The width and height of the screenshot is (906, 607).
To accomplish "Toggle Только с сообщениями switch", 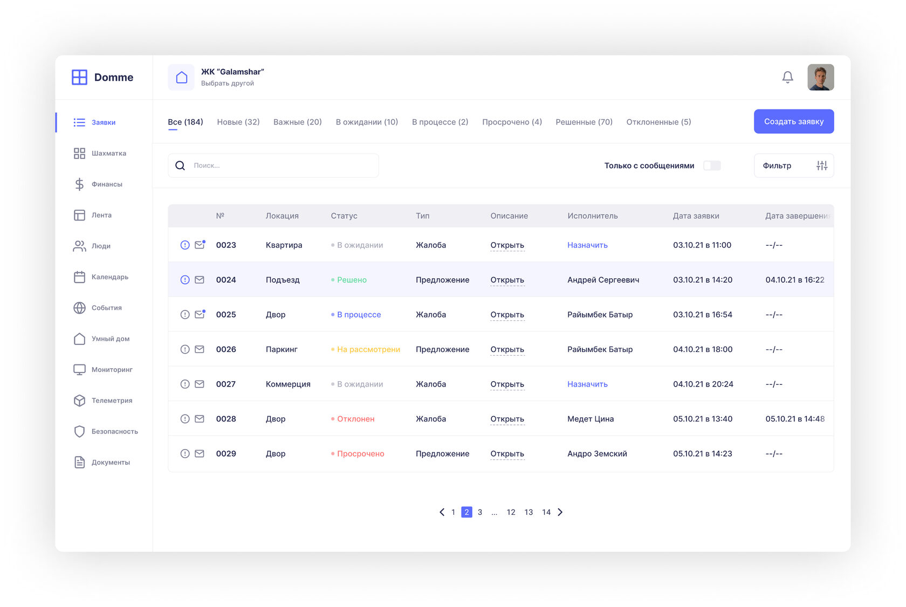I will pos(712,165).
